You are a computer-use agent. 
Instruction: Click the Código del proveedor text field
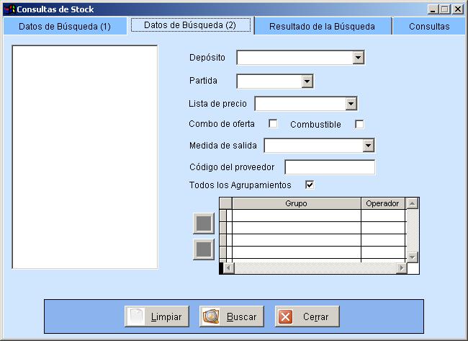[x=330, y=167]
